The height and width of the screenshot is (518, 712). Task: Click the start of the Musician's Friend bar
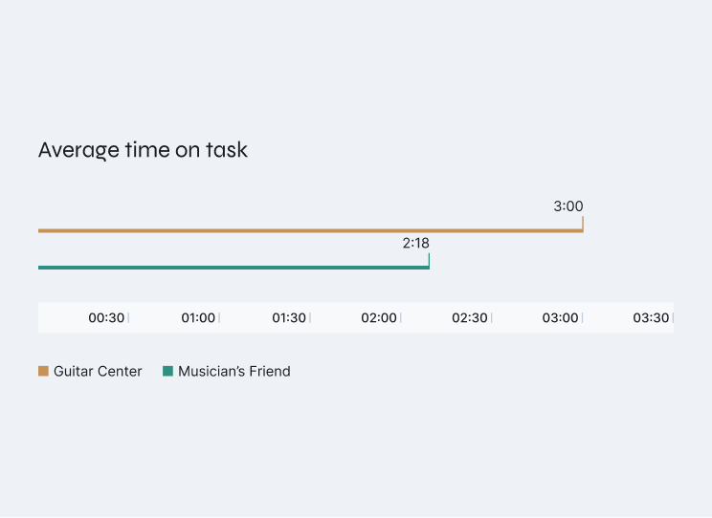click(41, 268)
